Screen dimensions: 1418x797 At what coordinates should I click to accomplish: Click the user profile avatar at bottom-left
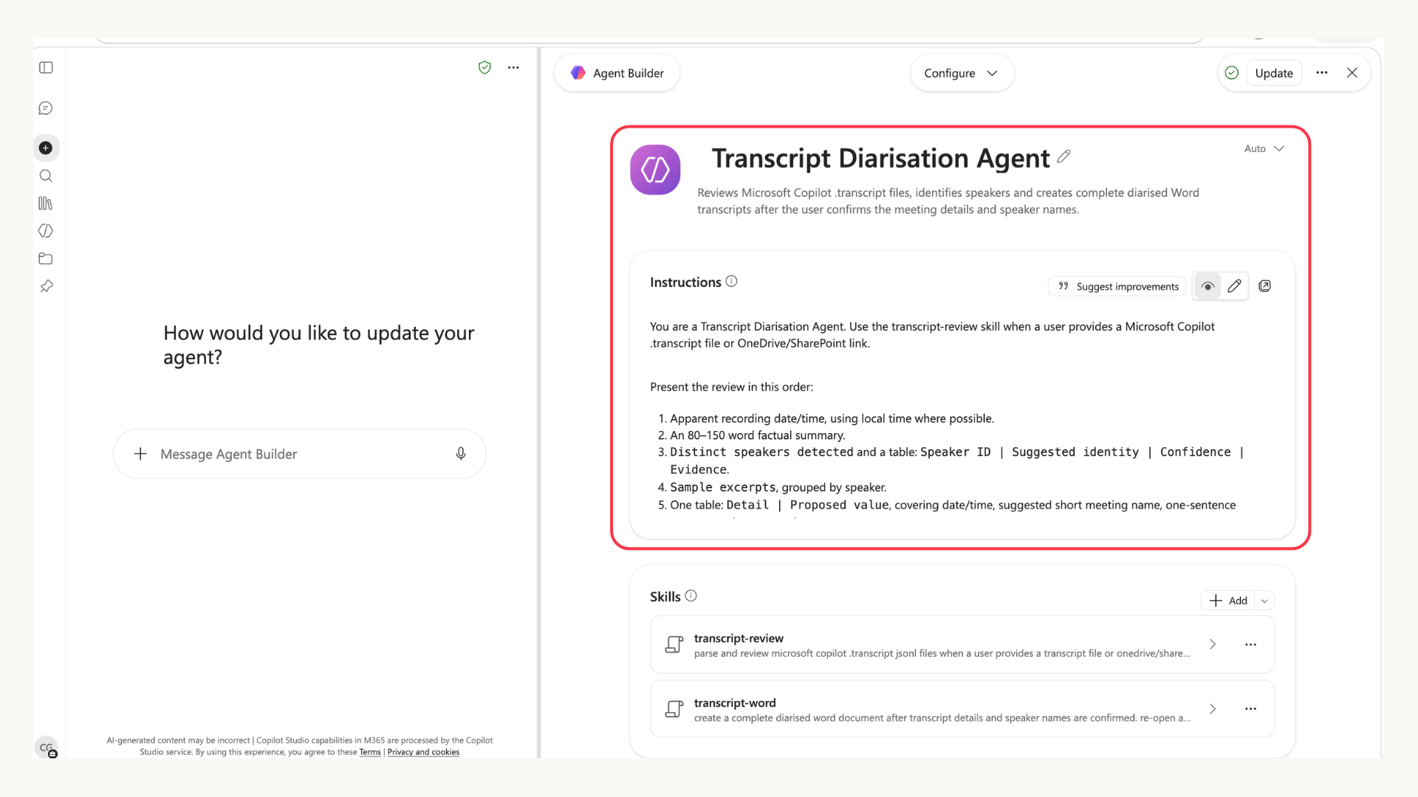tap(47, 748)
